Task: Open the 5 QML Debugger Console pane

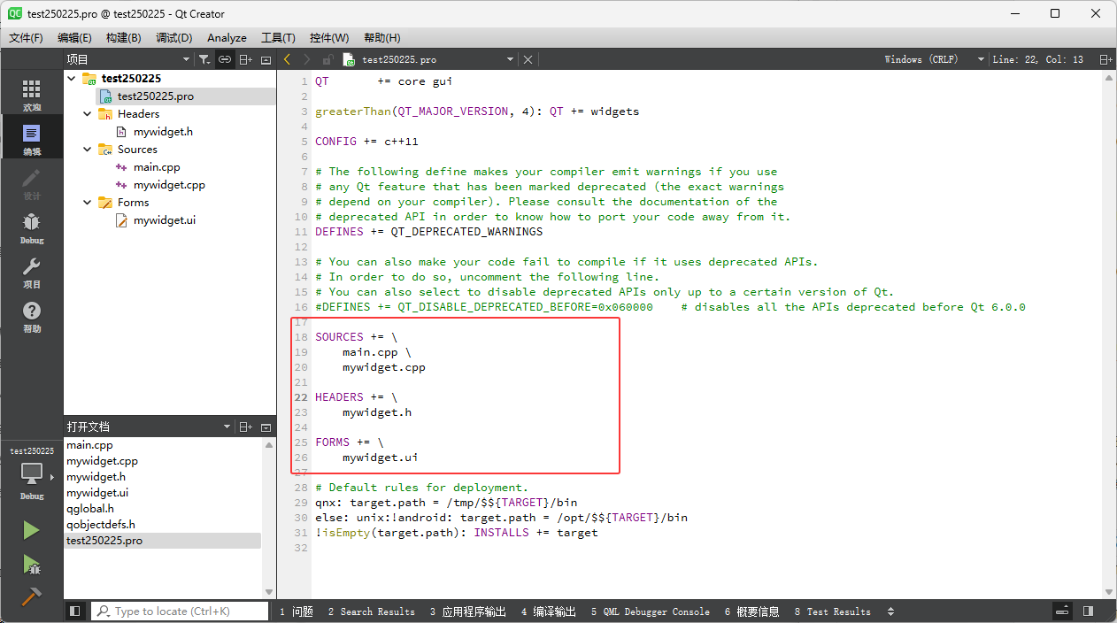Action: 650,611
